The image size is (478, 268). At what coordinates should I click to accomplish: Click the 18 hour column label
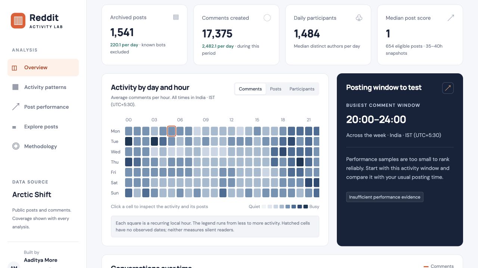tap(283, 120)
